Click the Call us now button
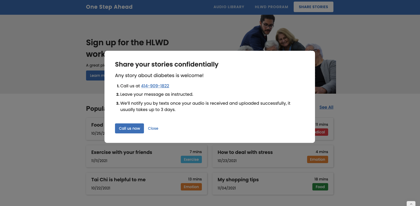The height and width of the screenshot is (206, 420). point(129,128)
